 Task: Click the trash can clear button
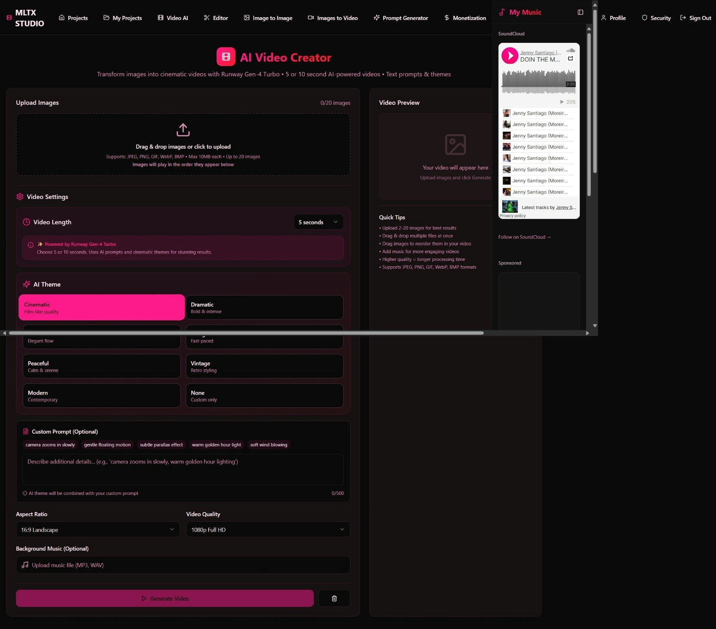click(x=334, y=598)
